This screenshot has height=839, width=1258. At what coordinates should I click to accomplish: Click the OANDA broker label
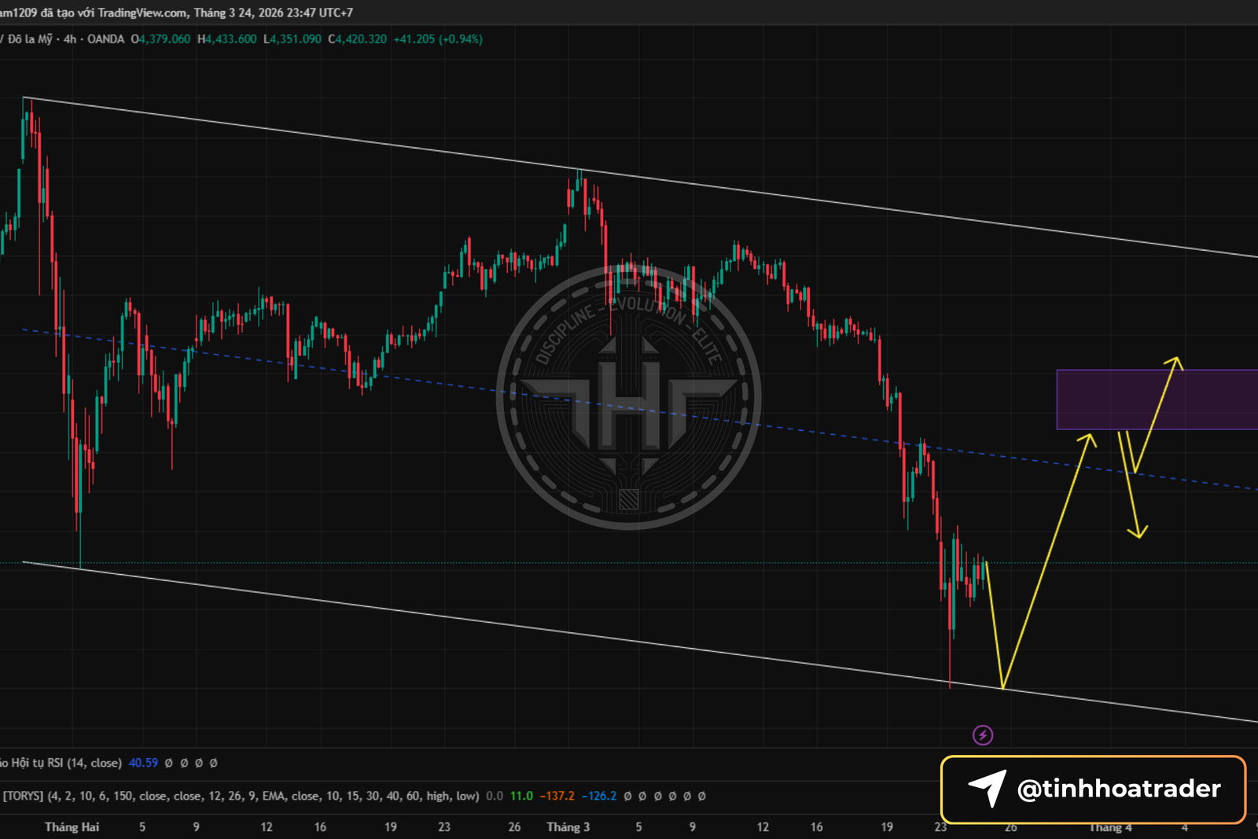pyautogui.click(x=105, y=39)
